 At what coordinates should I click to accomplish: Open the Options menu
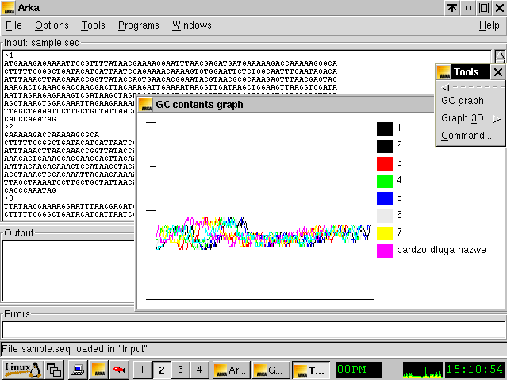[x=52, y=25]
